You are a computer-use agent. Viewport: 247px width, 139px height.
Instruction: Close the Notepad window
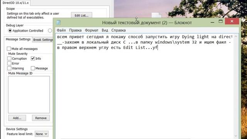tap(232, 21)
